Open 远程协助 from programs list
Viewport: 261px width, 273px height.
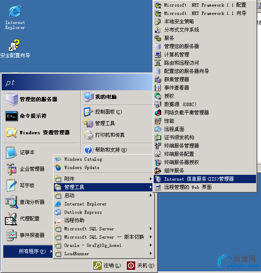[104, 220]
